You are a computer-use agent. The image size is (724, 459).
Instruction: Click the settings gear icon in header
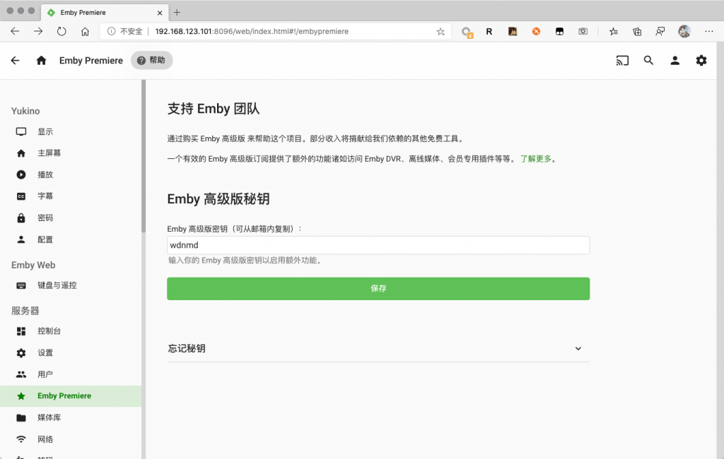[701, 61]
